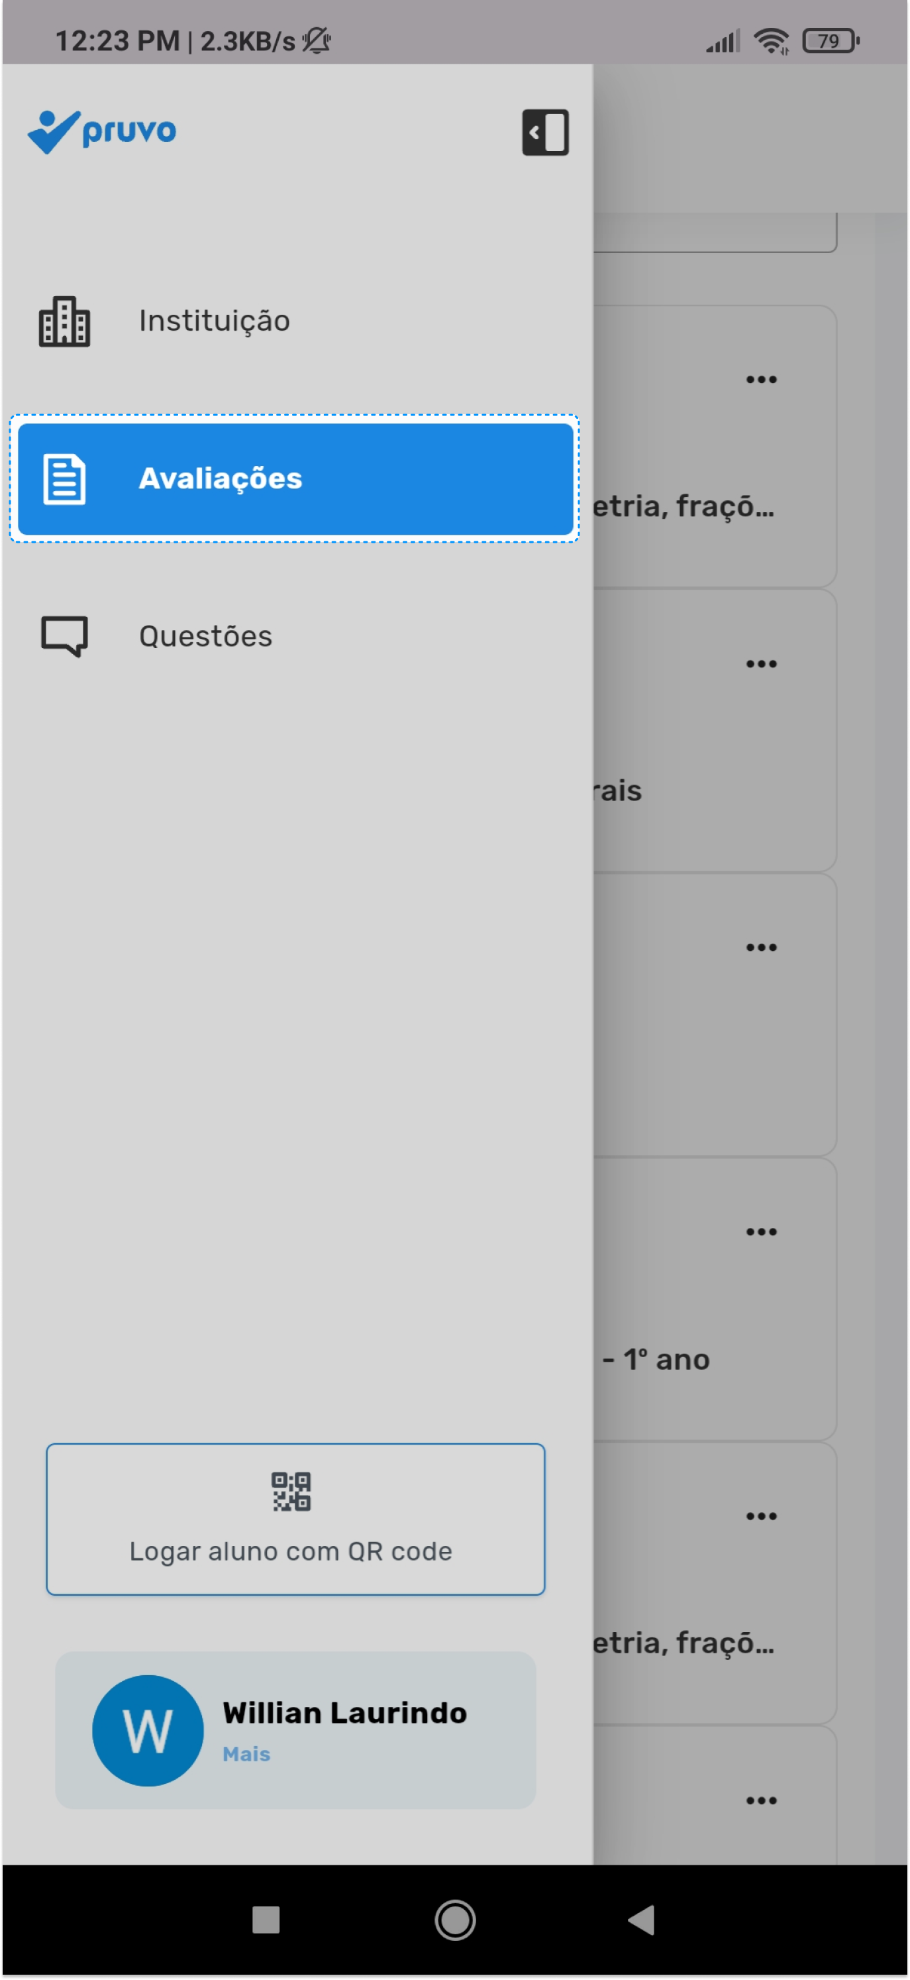
Task: Open the Mais link under Willian Laurindo
Action: (x=246, y=1754)
